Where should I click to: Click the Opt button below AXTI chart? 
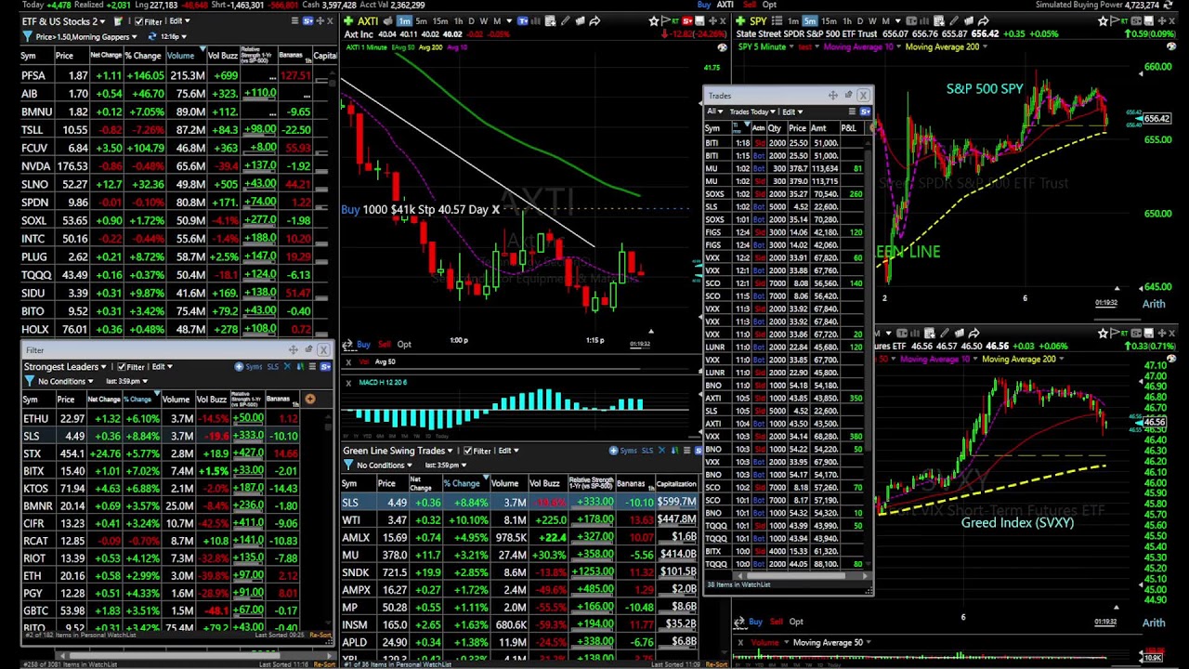click(x=404, y=344)
